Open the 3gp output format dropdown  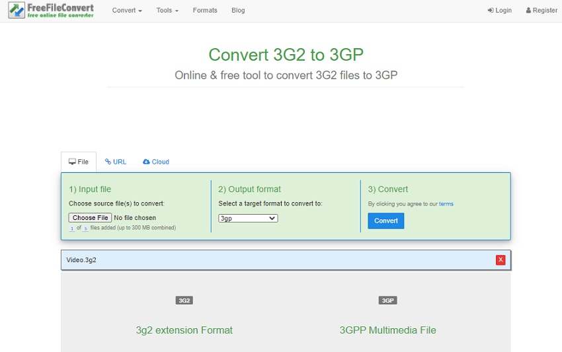248,219
